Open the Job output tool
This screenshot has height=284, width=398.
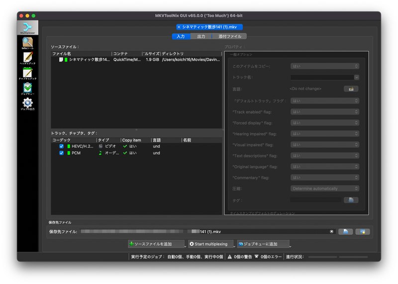tap(28, 104)
